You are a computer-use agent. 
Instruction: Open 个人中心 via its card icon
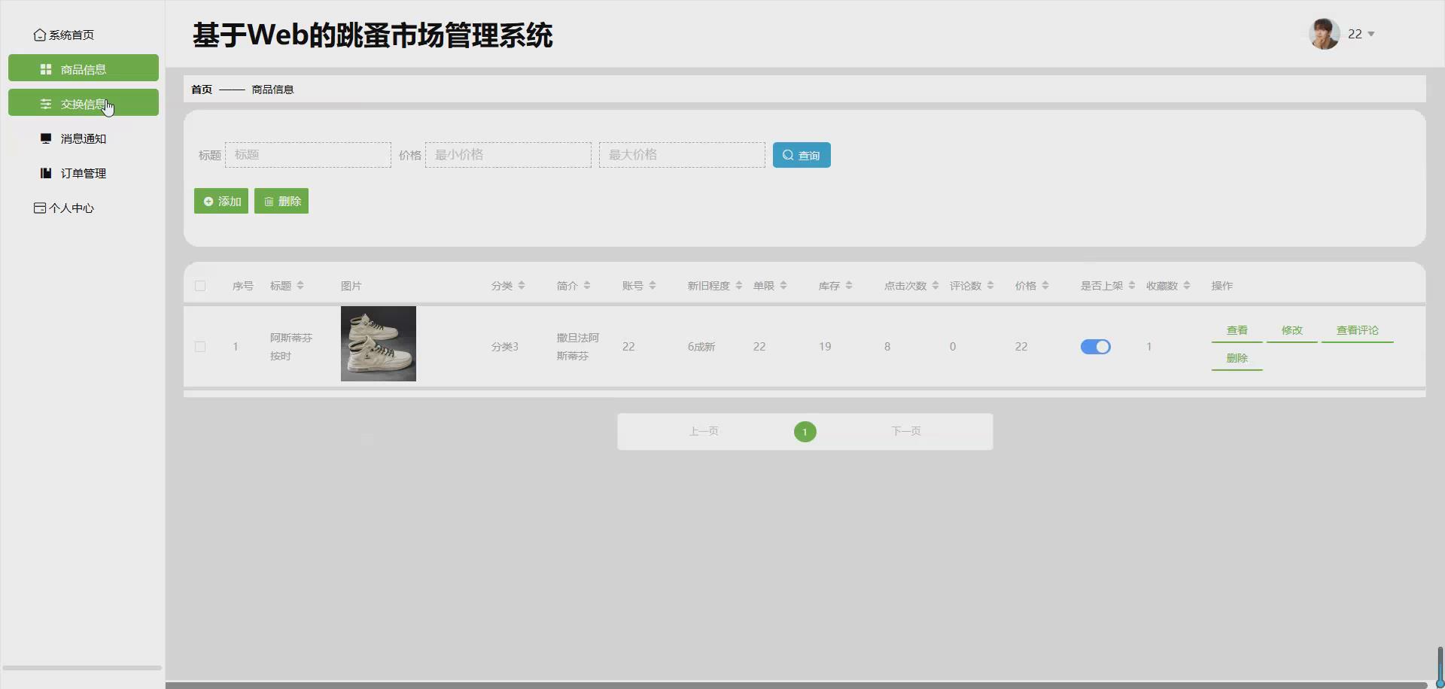tap(39, 208)
